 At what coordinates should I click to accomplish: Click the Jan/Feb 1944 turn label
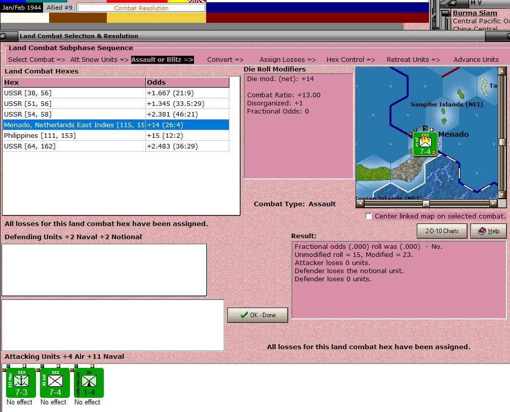point(21,8)
